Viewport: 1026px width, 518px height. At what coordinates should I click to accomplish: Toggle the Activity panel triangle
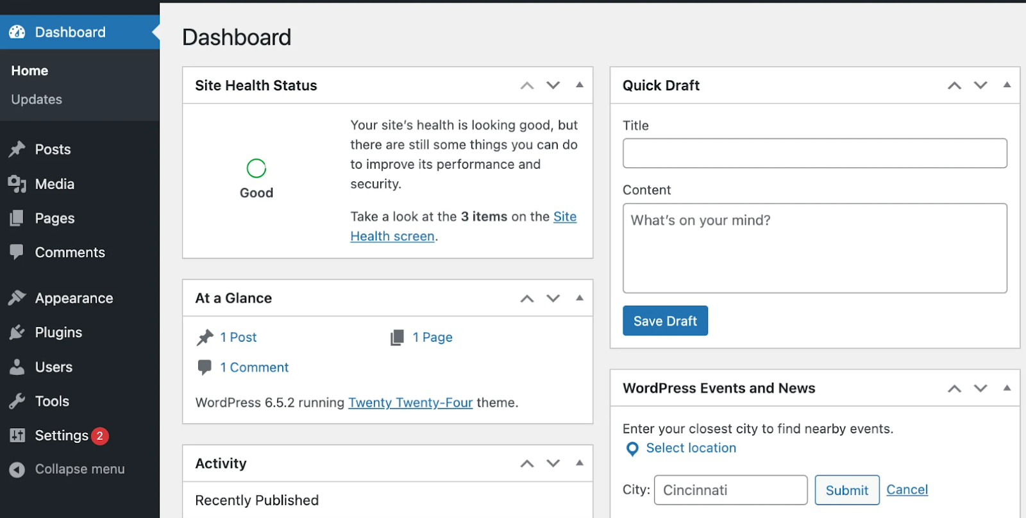[580, 463]
